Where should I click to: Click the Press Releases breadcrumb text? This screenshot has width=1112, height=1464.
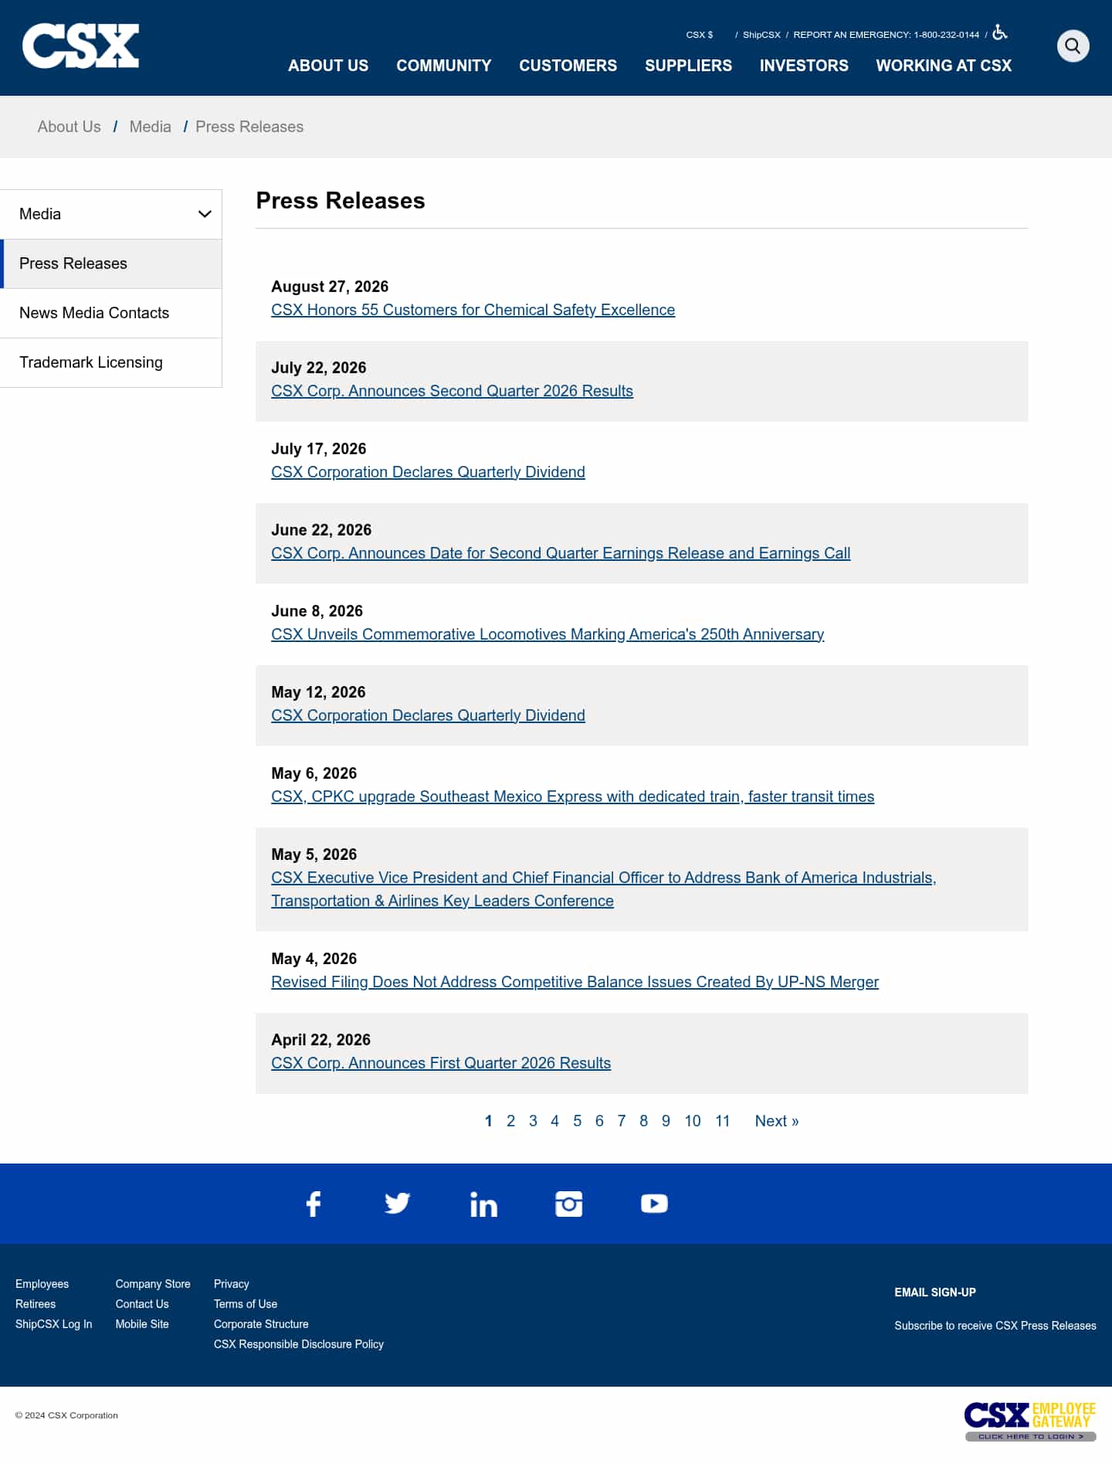click(249, 127)
